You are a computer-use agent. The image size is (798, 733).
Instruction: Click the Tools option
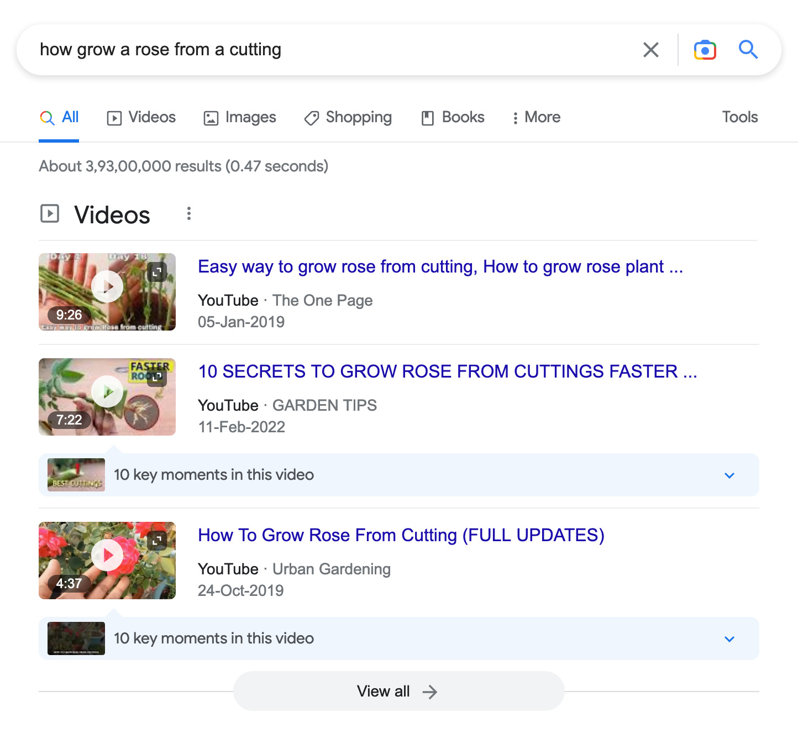coord(740,117)
